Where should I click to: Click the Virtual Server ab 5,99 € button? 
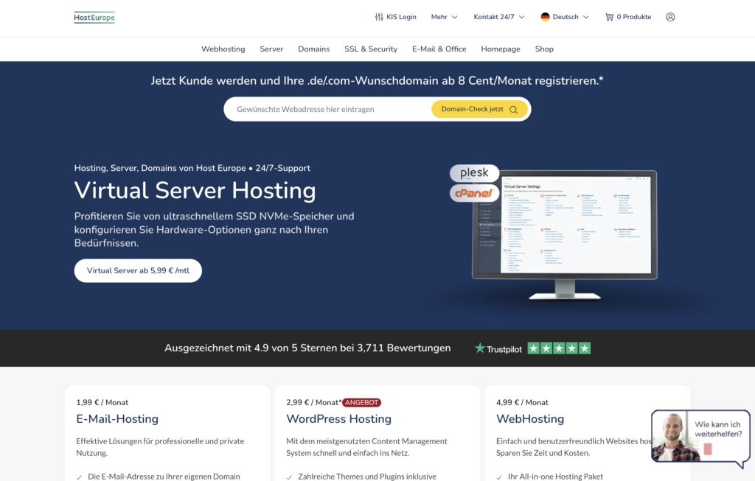(137, 270)
